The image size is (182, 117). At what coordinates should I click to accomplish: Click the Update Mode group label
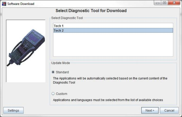click(60, 63)
